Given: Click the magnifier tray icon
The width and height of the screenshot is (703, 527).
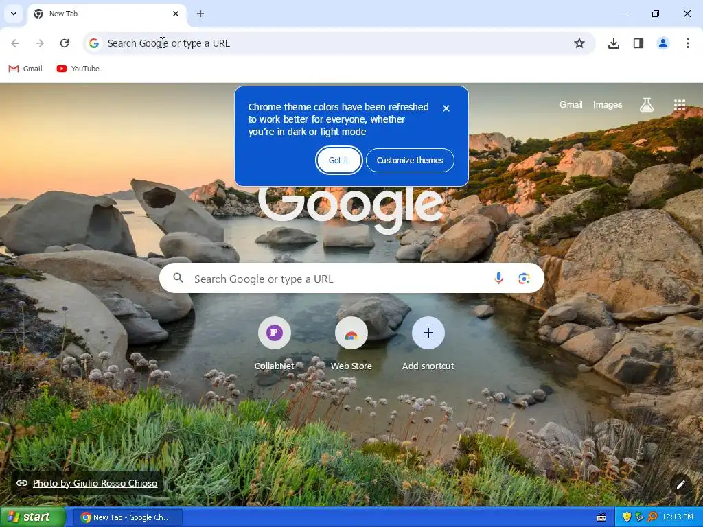Looking at the screenshot, I should 652,517.
